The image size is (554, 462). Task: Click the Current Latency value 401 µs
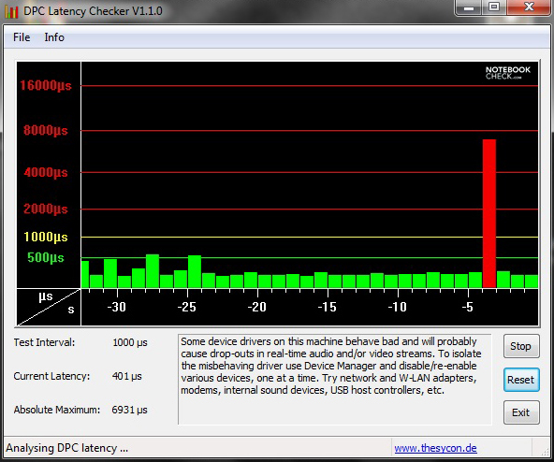click(x=127, y=376)
